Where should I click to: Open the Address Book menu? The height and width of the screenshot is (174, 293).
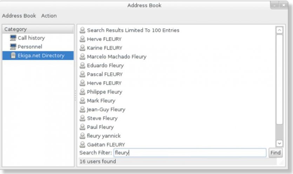[x=19, y=16]
